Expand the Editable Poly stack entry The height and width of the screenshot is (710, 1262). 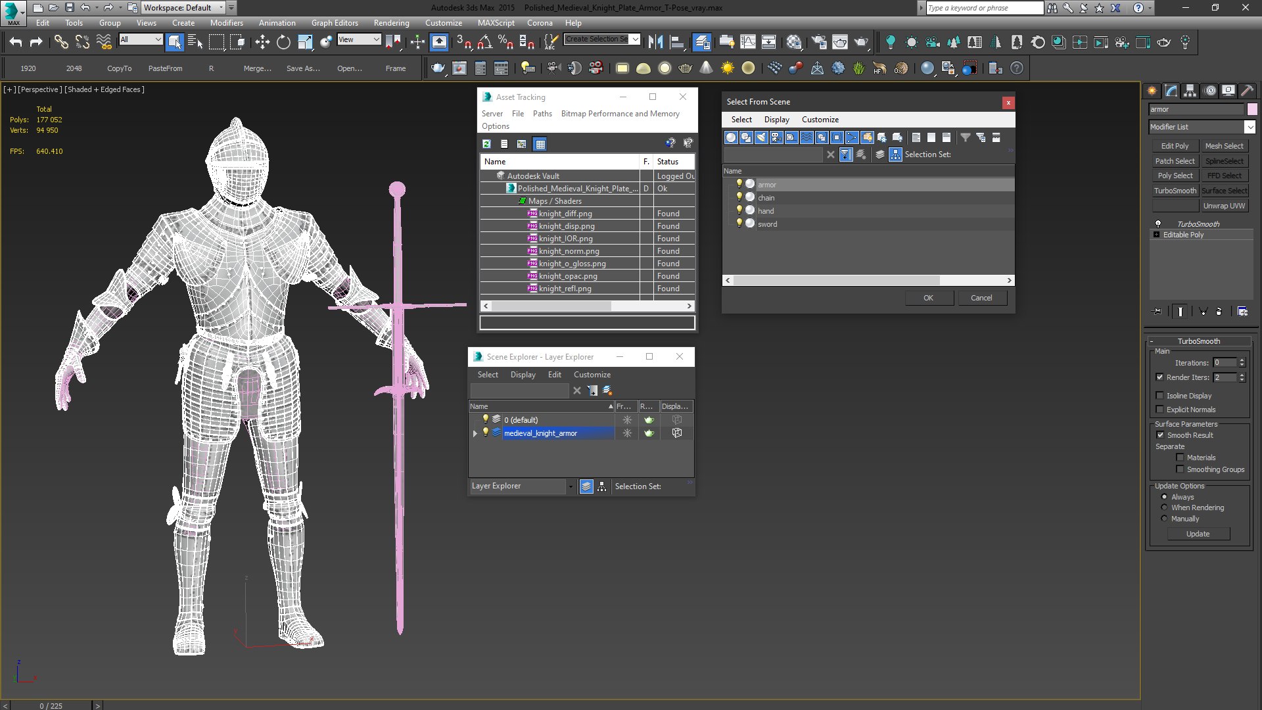coord(1156,235)
